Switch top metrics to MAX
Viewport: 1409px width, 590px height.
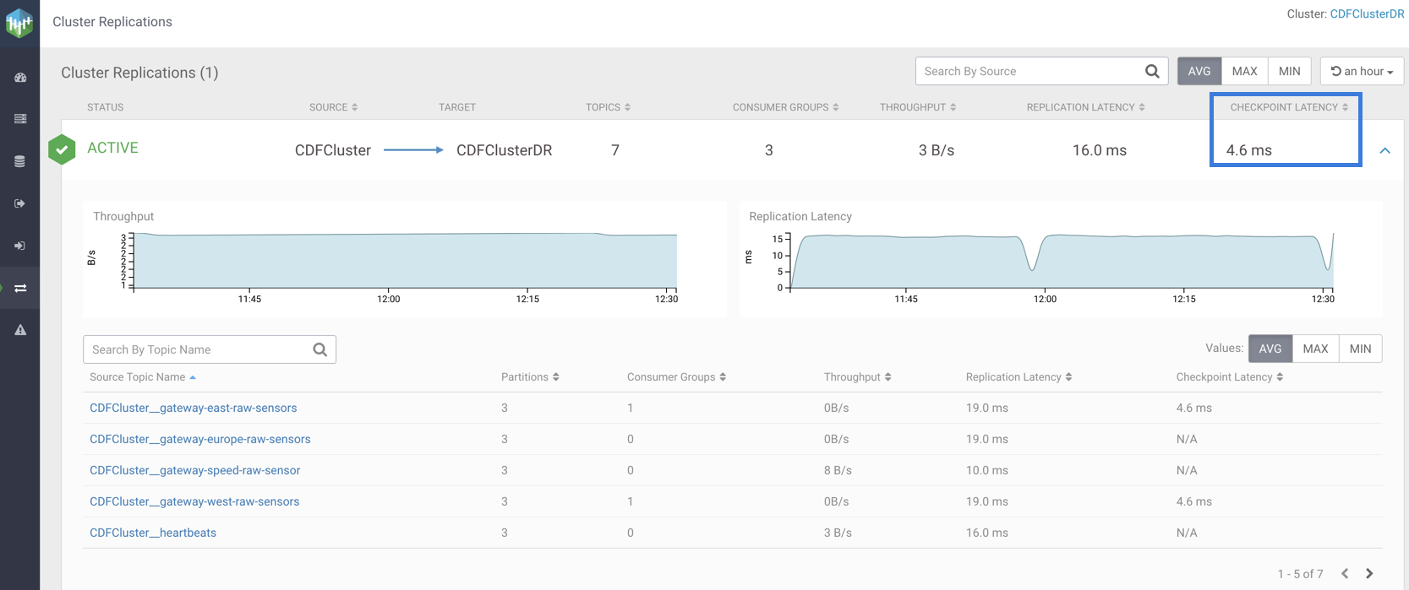pyautogui.click(x=1244, y=72)
